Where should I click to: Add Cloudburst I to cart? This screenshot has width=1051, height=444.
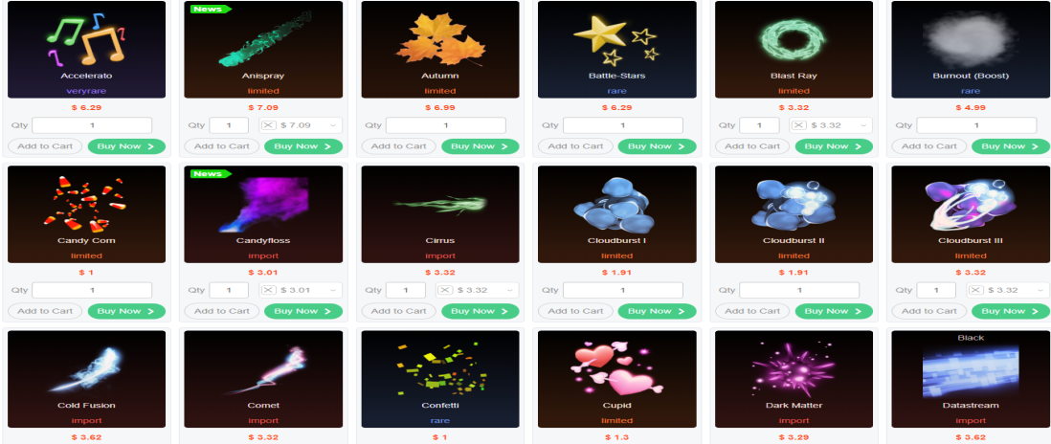576,311
